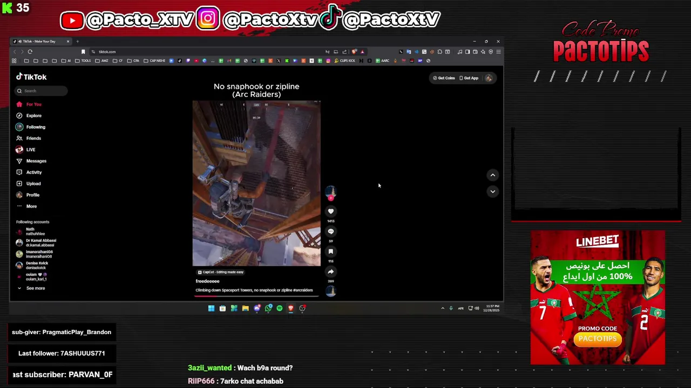Image resolution: width=691 pixels, height=388 pixels.
Task: Follow creator via the avatar plus button
Action: coord(331,198)
